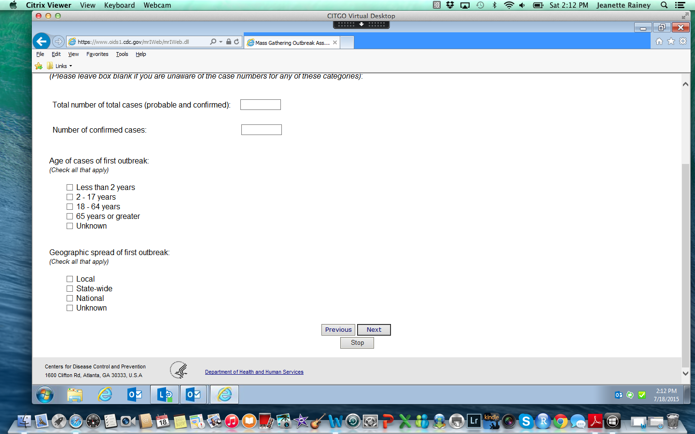Open iTunes from the dock

(232, 421)
